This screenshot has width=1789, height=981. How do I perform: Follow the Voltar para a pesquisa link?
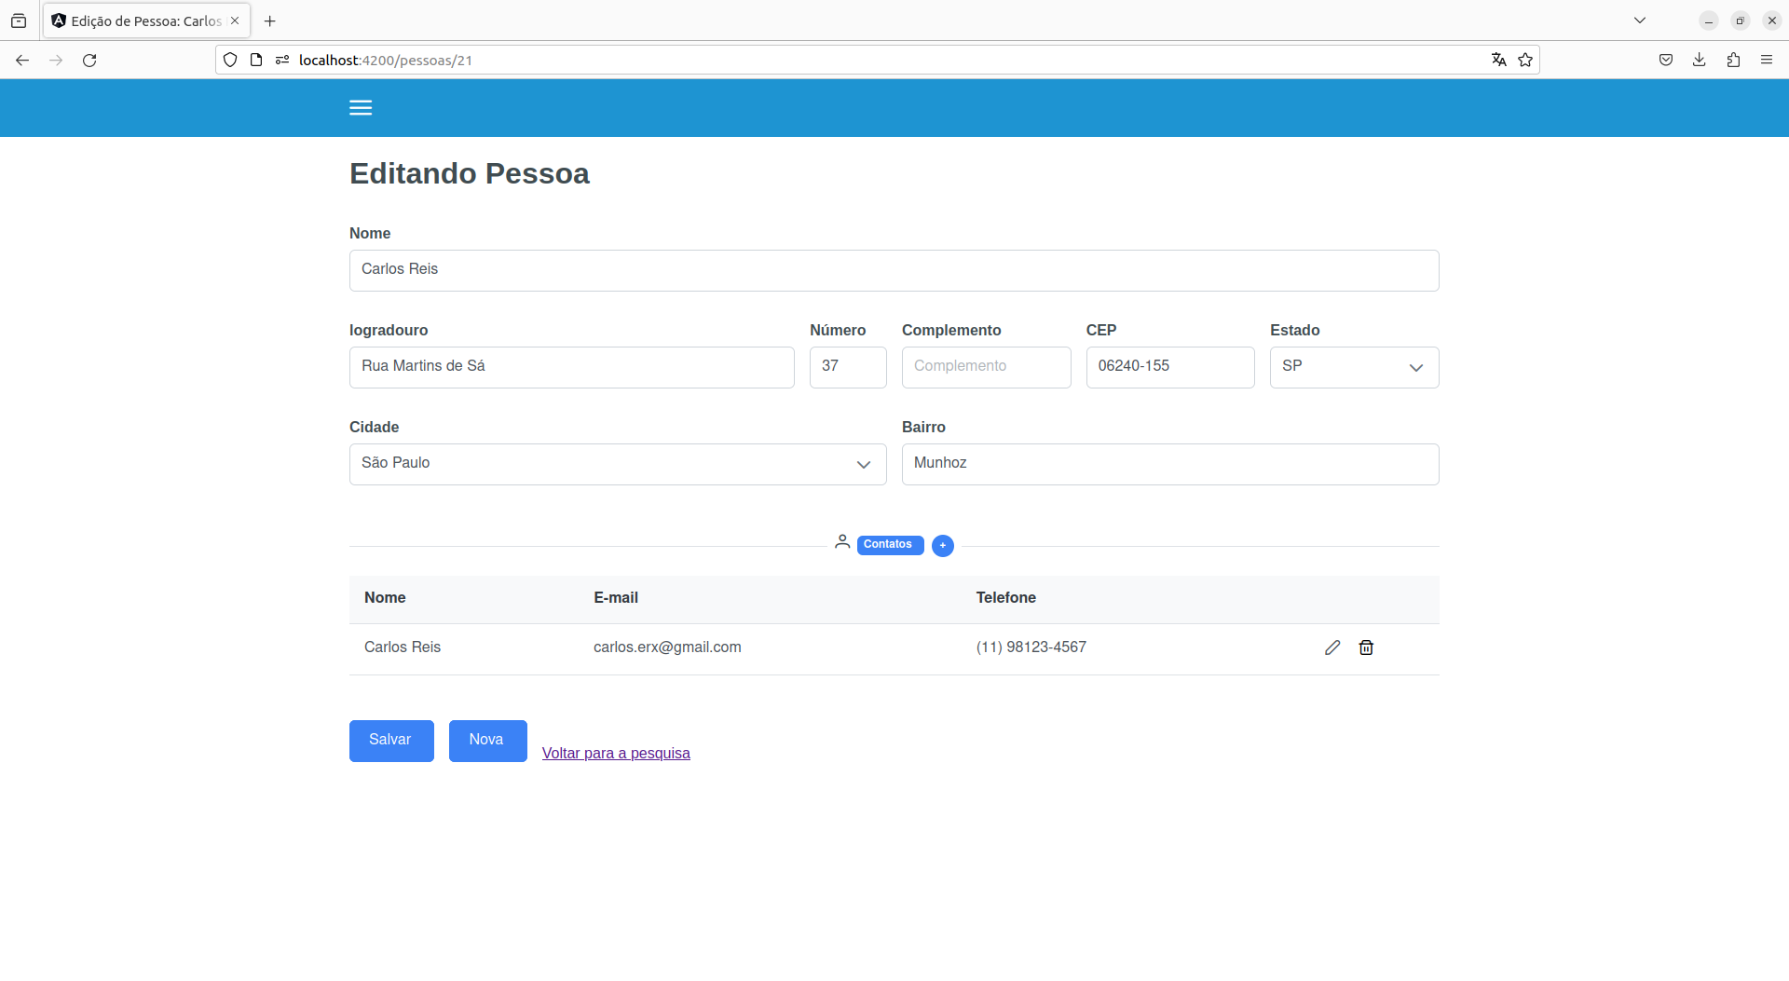[616, 753]
